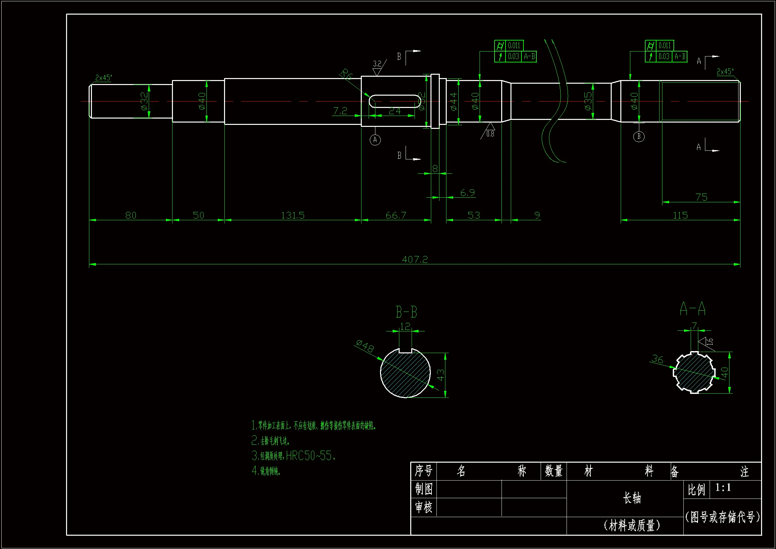Screen dimensions: 776x549
Task: Select the 66.7 dimension value
Action: coord(396,216)
